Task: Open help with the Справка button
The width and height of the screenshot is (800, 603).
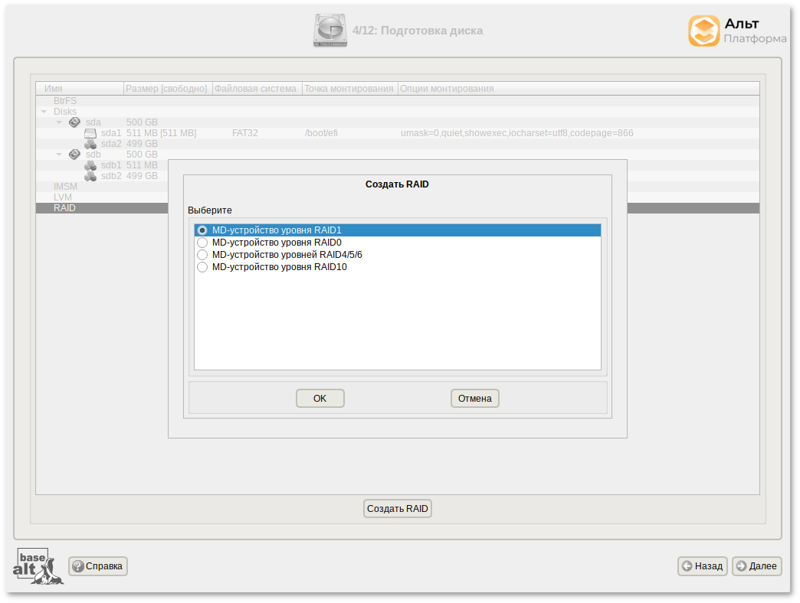Action: pos(98,566)
